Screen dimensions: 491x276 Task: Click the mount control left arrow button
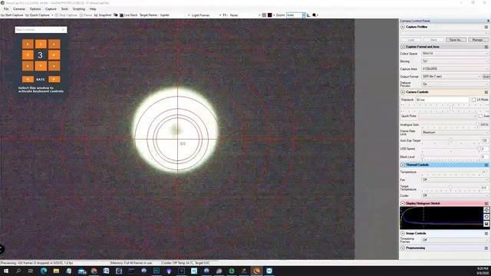[x=28, y=55]
